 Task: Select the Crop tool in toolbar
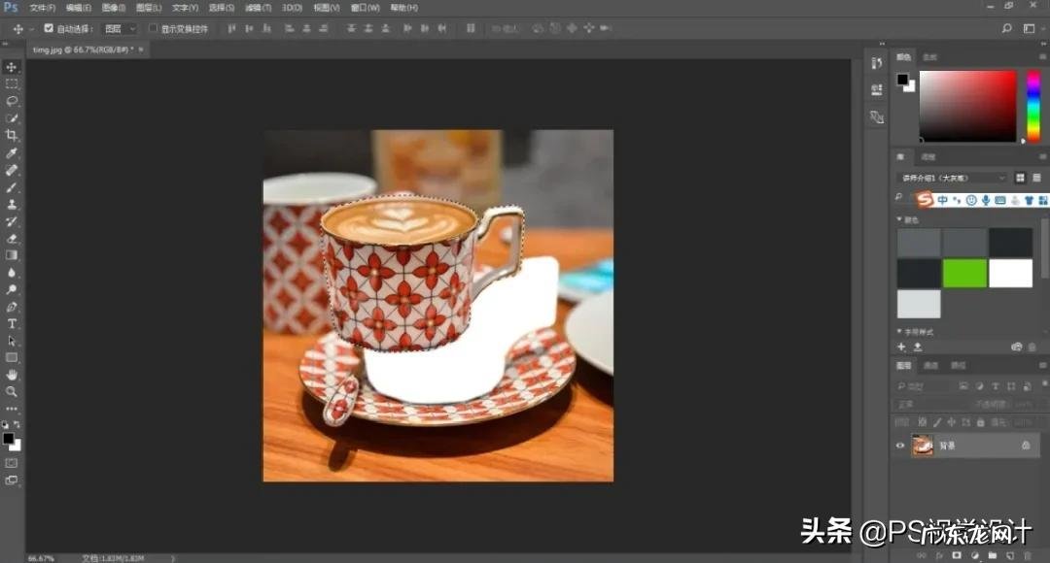[x=12, y=136]
